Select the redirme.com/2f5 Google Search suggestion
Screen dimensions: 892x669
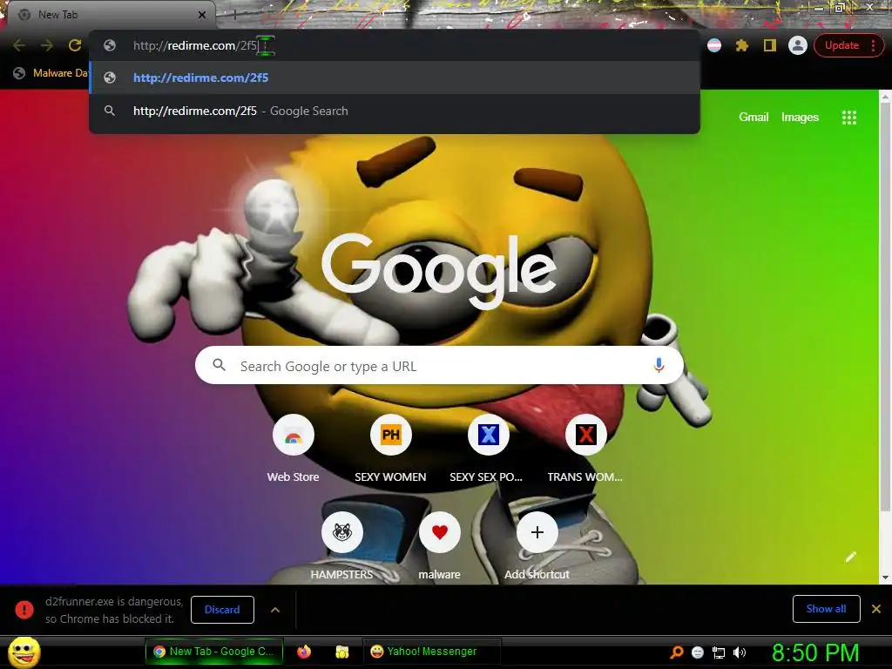(x=395, y=111)
